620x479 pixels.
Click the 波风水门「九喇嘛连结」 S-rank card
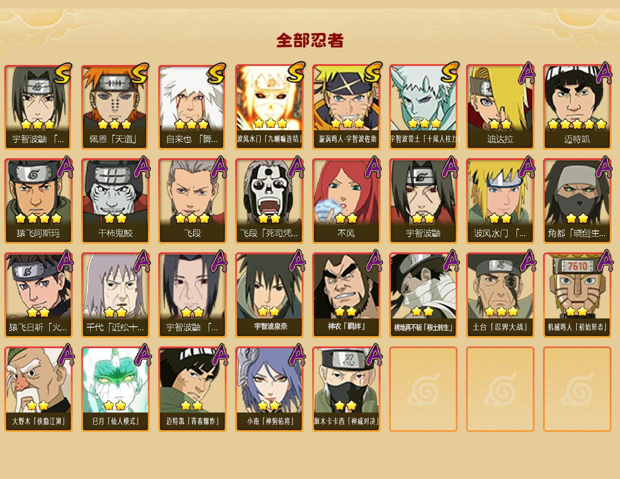point(269,107)
